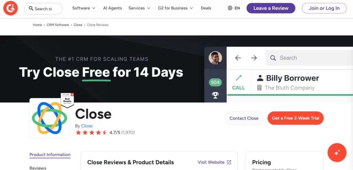Expand the Services dropdown menu

pos(139,8)
